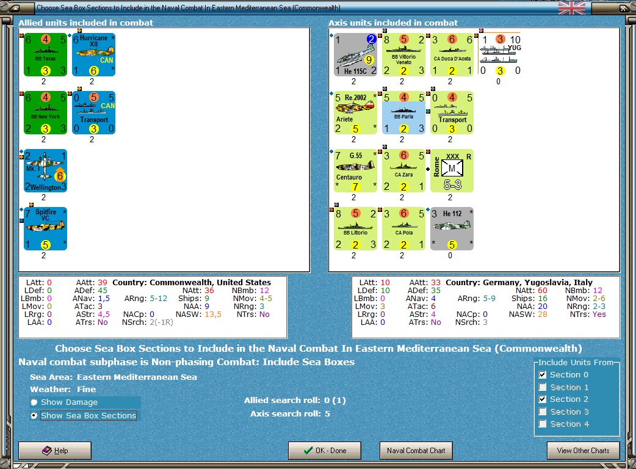
Task: Select the CA Pola cruiser unit
Action: (403, 229)
